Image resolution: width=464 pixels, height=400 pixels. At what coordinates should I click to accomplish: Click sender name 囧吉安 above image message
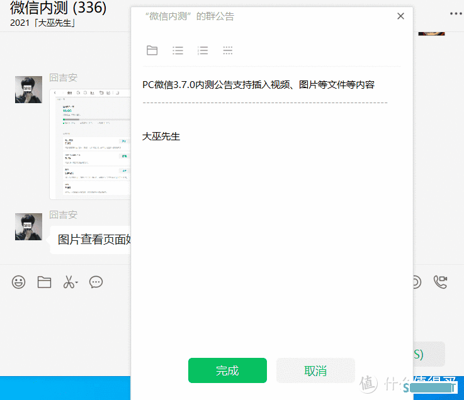pyautogui.click(x=64, y=78)
